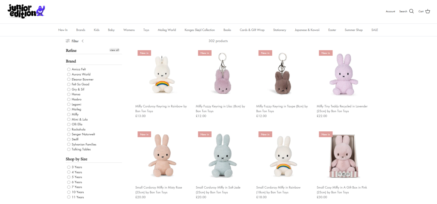Select Miffy brand filter
This screenshot has width=437, height=204.
[x=73, y=114]
